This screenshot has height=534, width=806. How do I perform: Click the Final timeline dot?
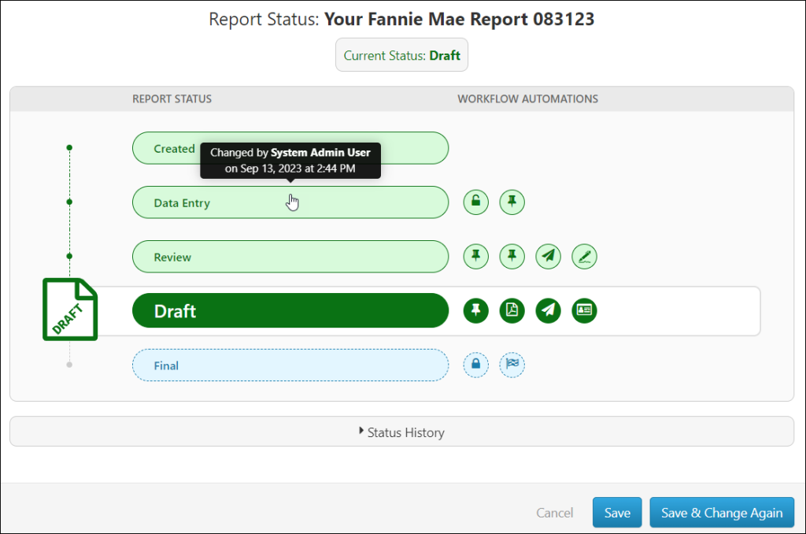69,365
